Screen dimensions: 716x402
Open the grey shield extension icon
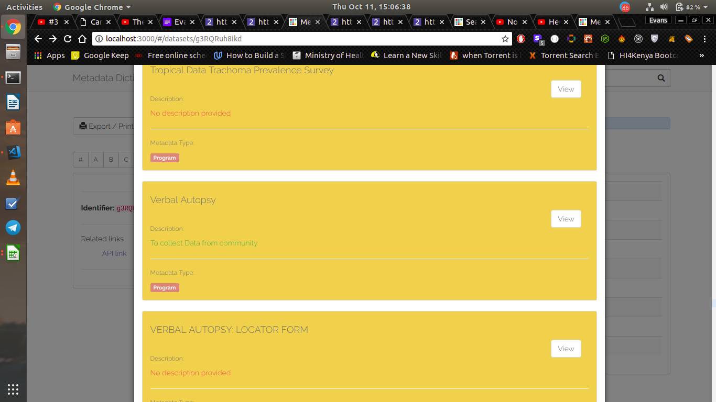tap(655, 39)
